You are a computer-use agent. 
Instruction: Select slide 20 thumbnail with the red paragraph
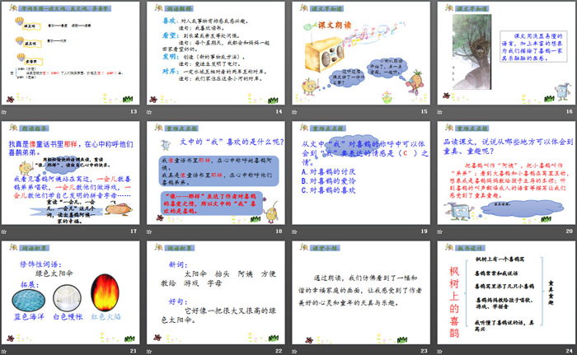pos(506,173)
